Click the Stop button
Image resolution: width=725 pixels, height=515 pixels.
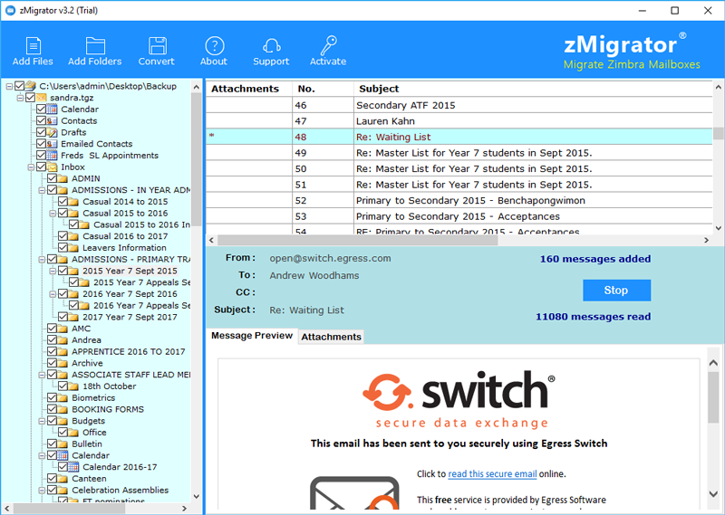click(616, 290)
